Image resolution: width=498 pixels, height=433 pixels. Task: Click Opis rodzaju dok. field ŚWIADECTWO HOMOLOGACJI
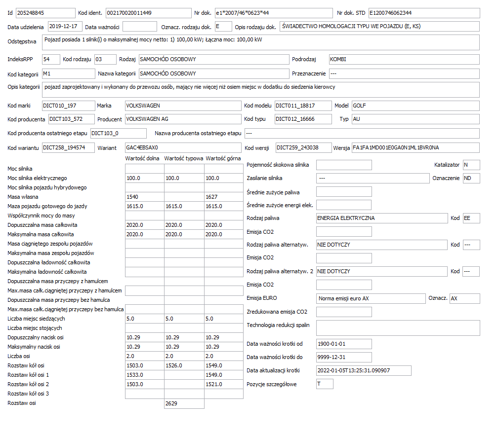pos(379,26)
